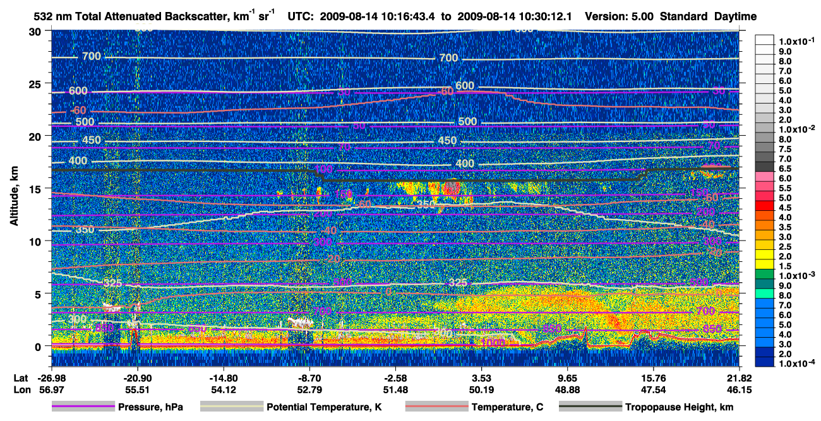Click longitude value '50.19'
821x421 pixels.
(481, 389)
